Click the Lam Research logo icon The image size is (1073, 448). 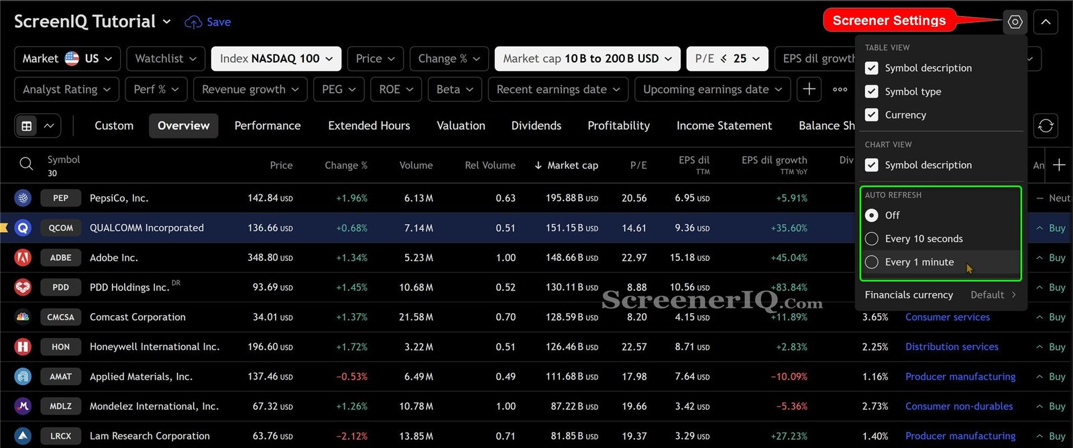coord(23,436)
